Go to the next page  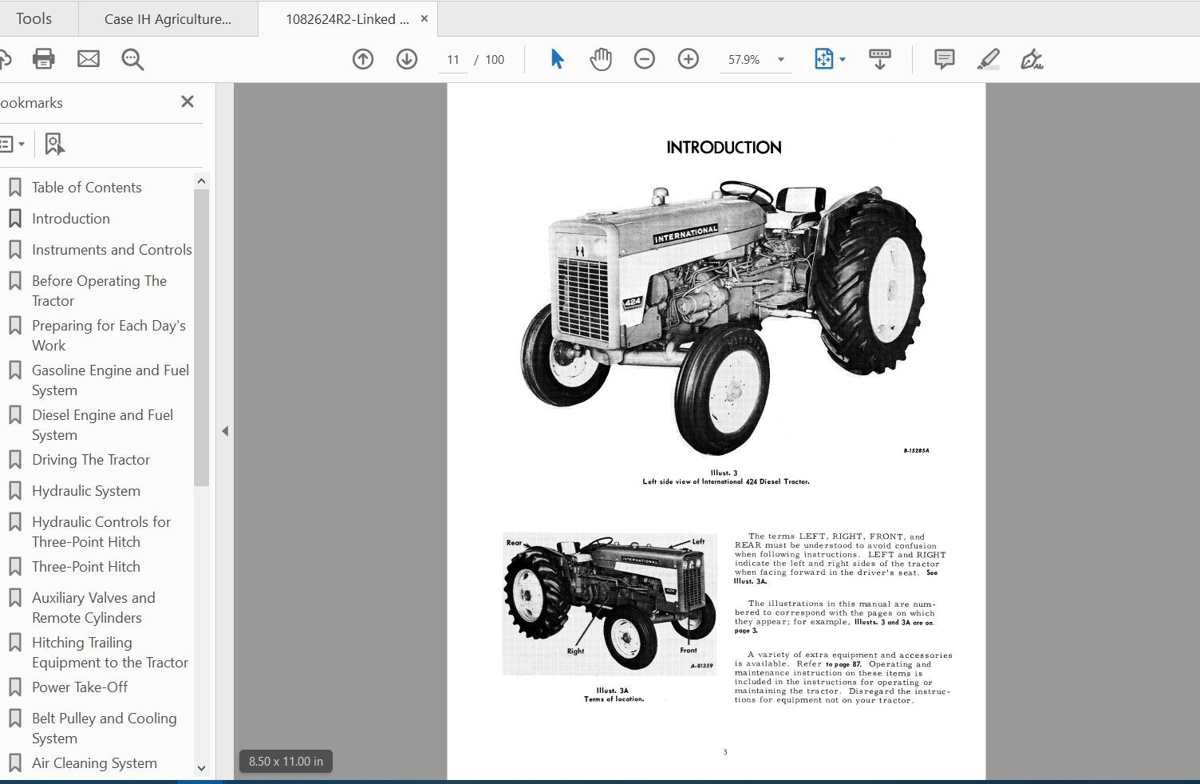tap(406, 58)
